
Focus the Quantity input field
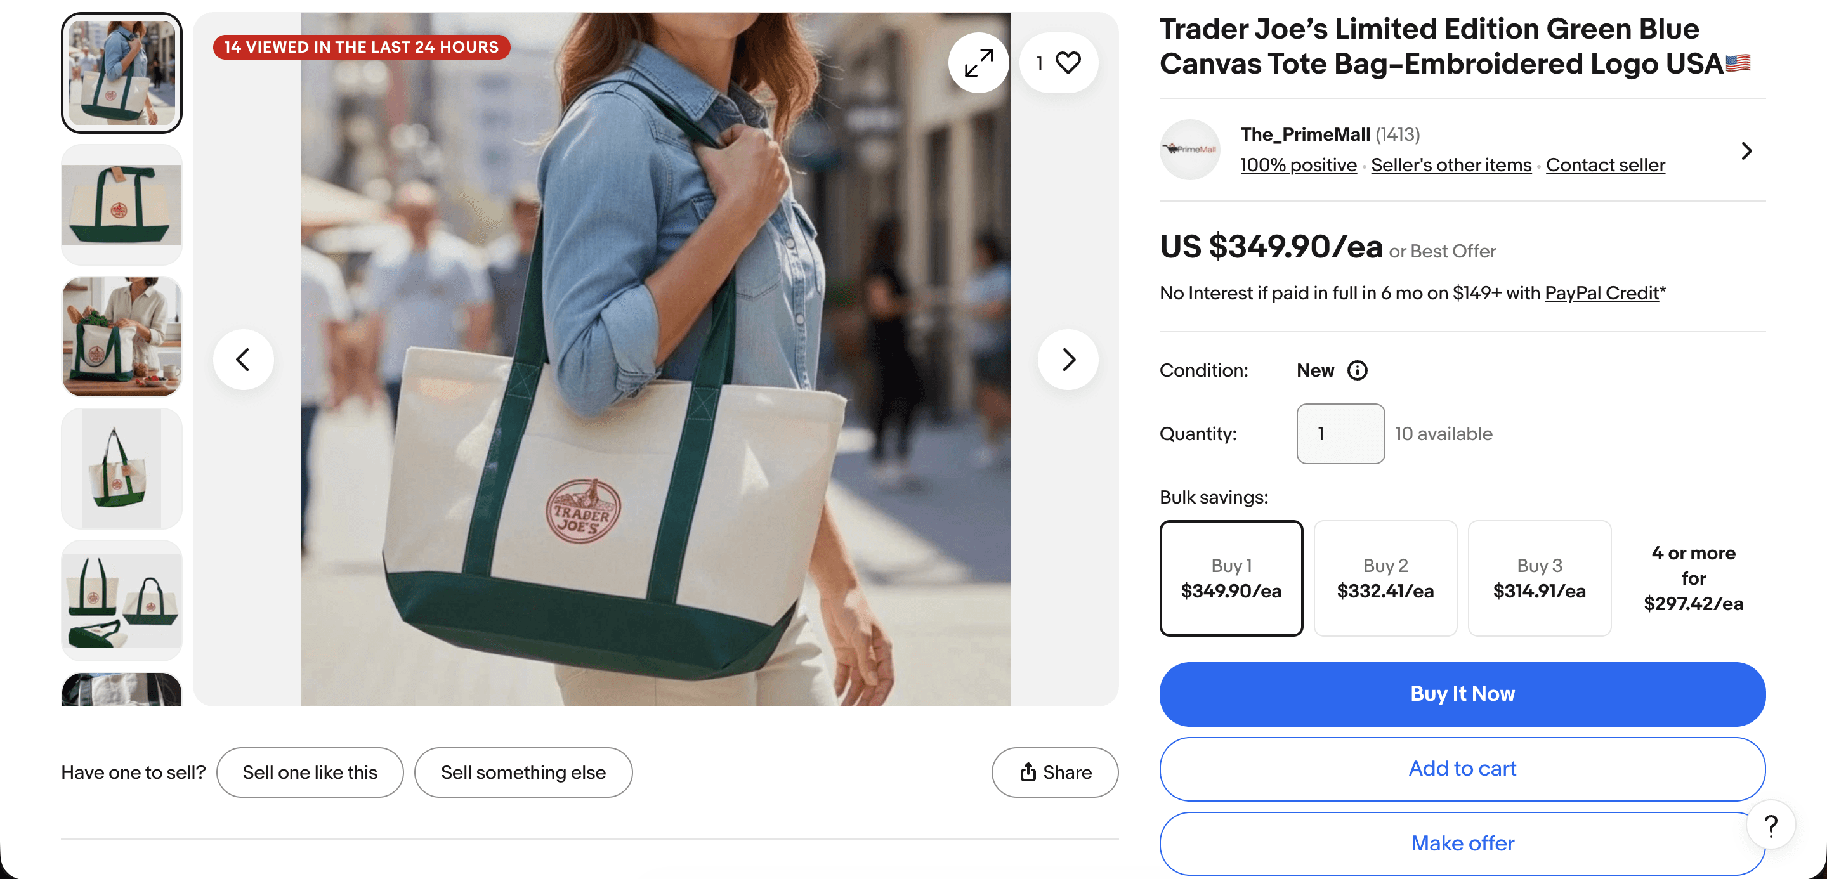pyautogui.click(x=1340, y=434)
